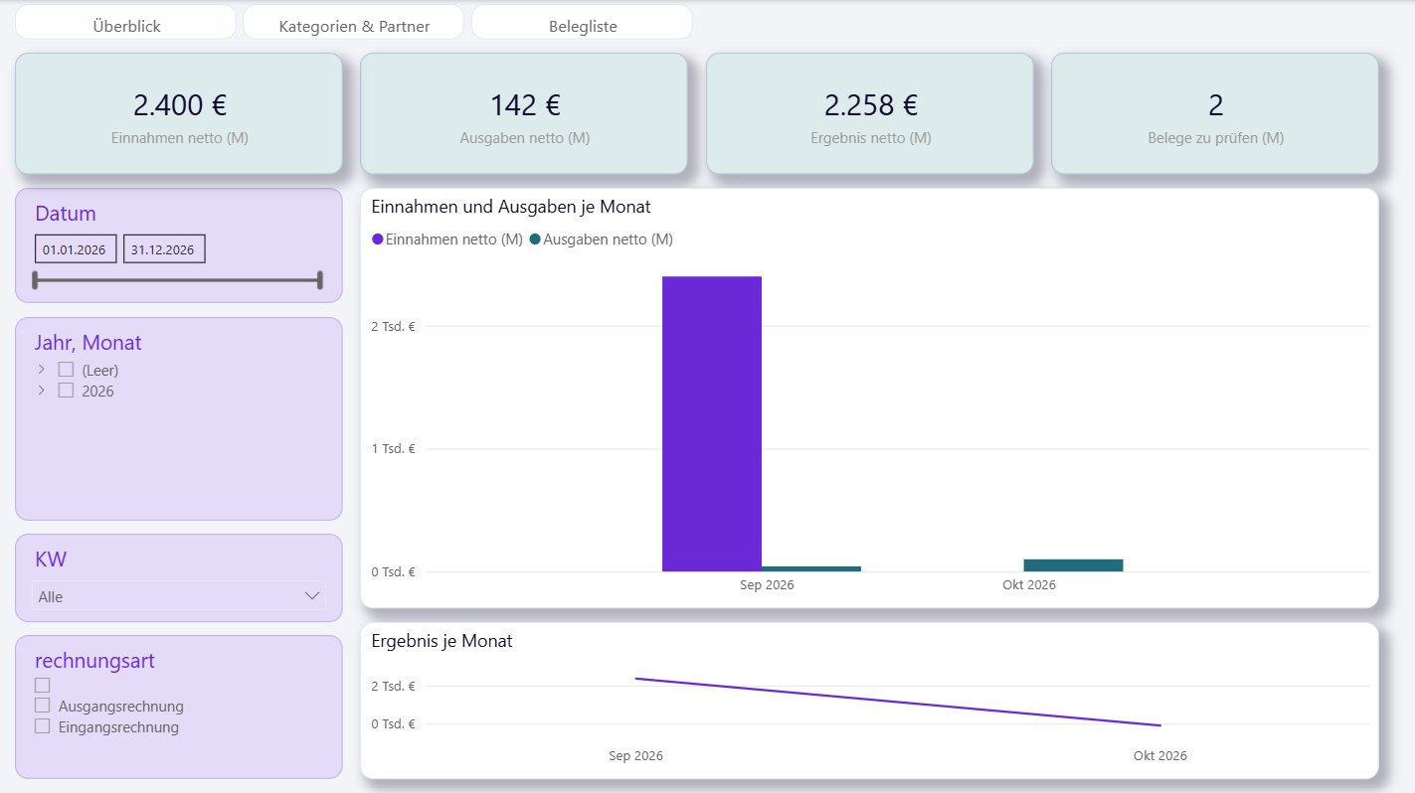Open the Überblick page tab

point(125,22)
